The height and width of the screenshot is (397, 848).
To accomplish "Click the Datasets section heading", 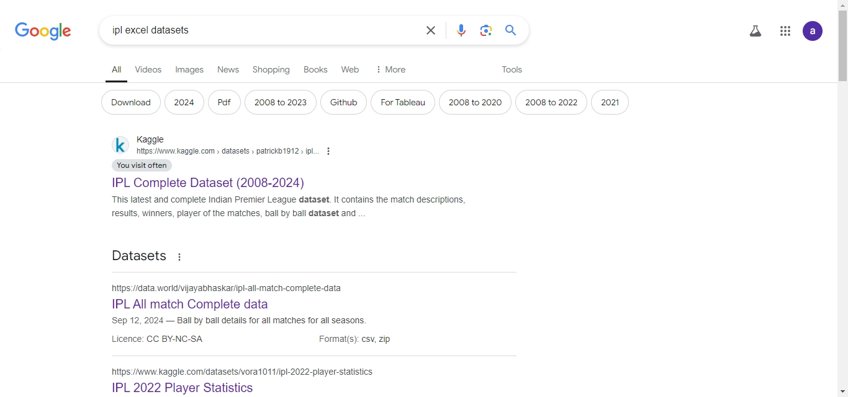I will (139, 256).
